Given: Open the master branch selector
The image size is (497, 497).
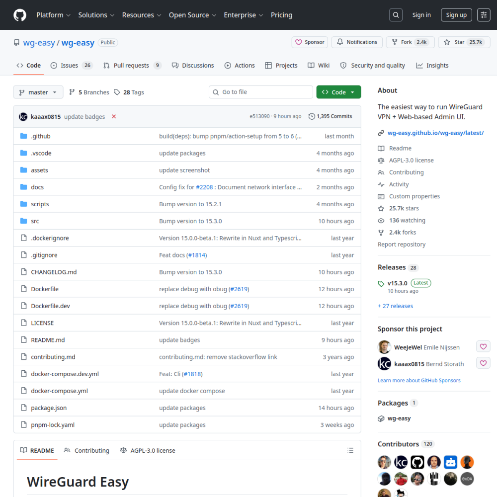Looking at the screenshot, I should click(x=38, y=92).
